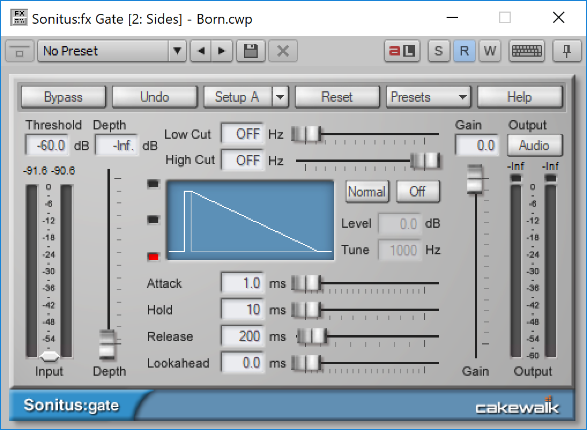Delete the preset using the X icon
The height and width of the screenshot is (430, 587).
coord(282,51)
